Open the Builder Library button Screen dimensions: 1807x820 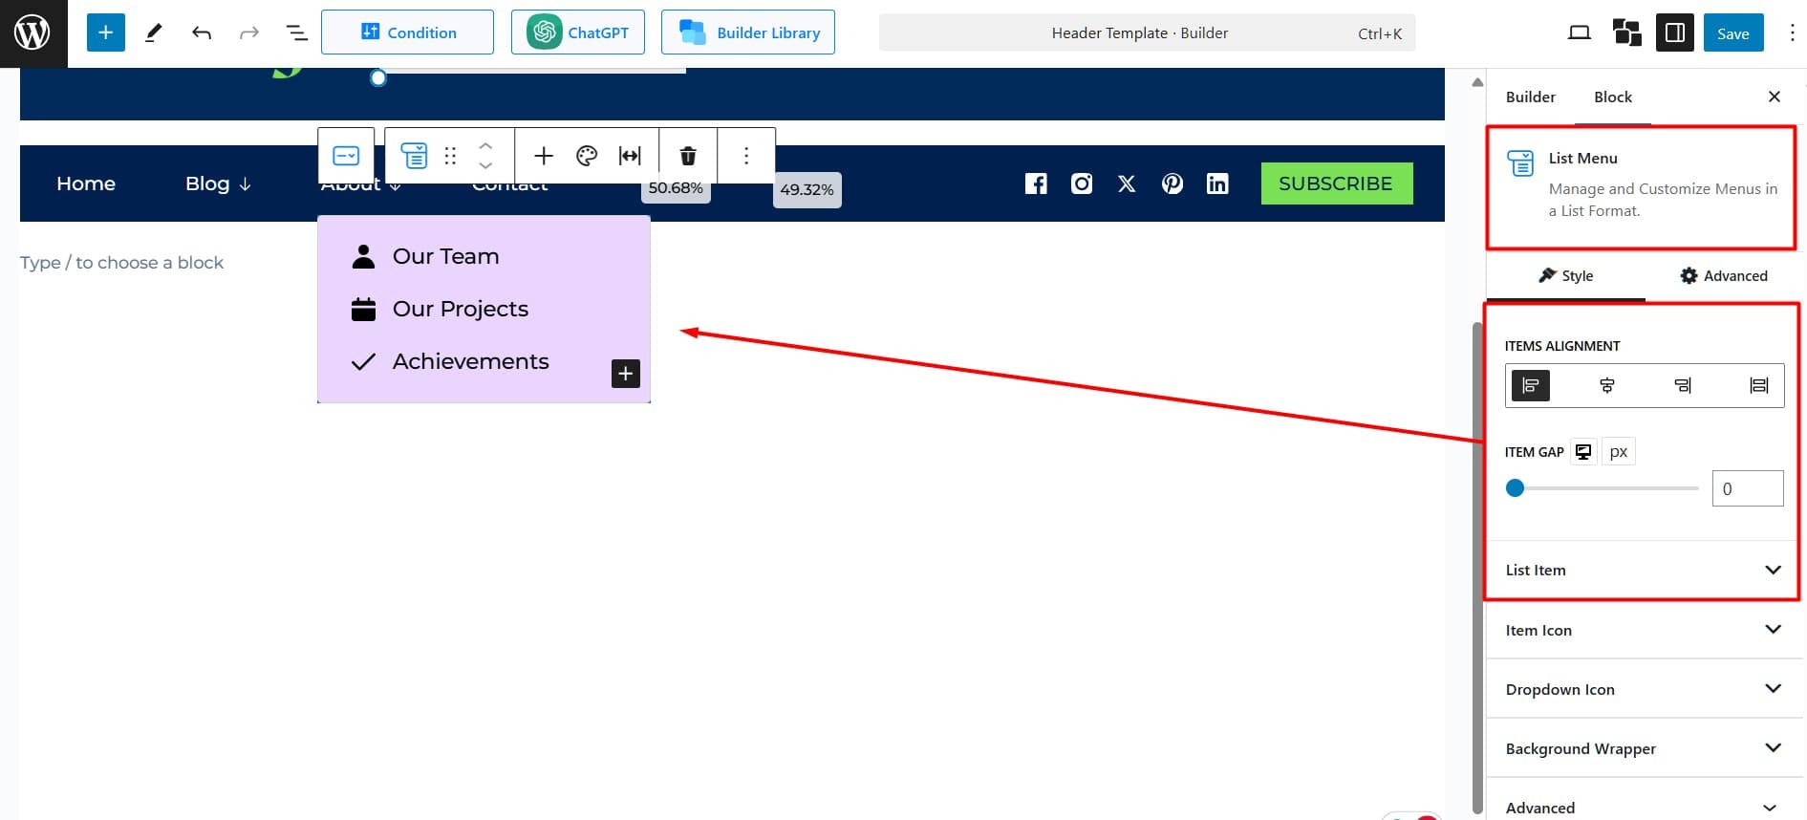pyautogui.click(x=747, y=33)
